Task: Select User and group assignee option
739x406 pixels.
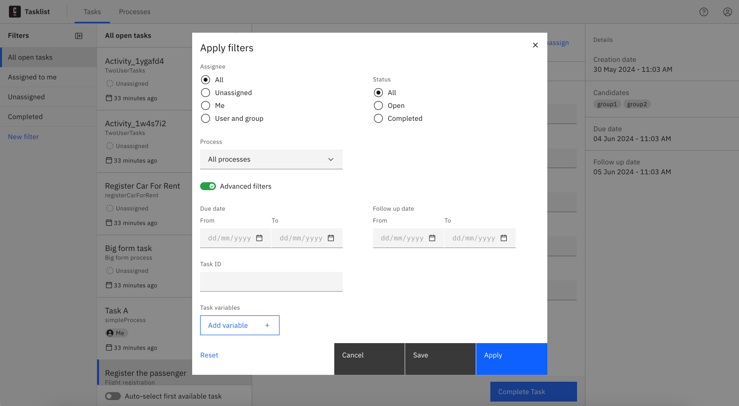Action: pos(206,118)
